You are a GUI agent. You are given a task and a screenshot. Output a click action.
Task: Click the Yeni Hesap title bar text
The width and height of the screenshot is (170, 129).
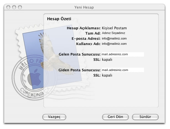[85, 6]
